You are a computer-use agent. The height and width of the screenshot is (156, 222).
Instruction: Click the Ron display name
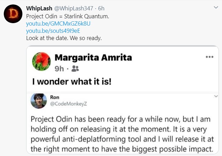[x=55, y=97]
